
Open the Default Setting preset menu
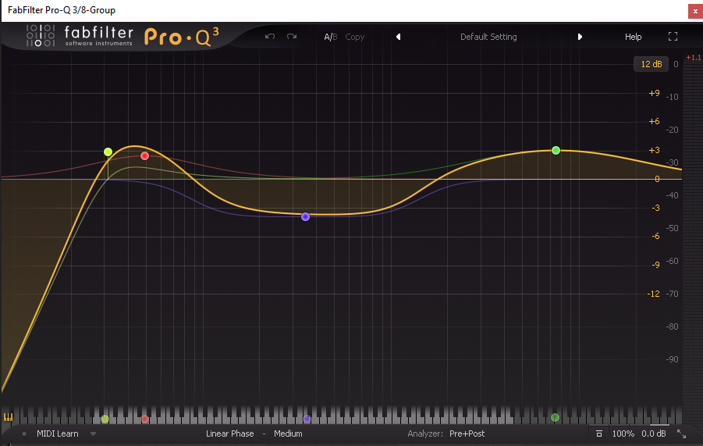488,37
